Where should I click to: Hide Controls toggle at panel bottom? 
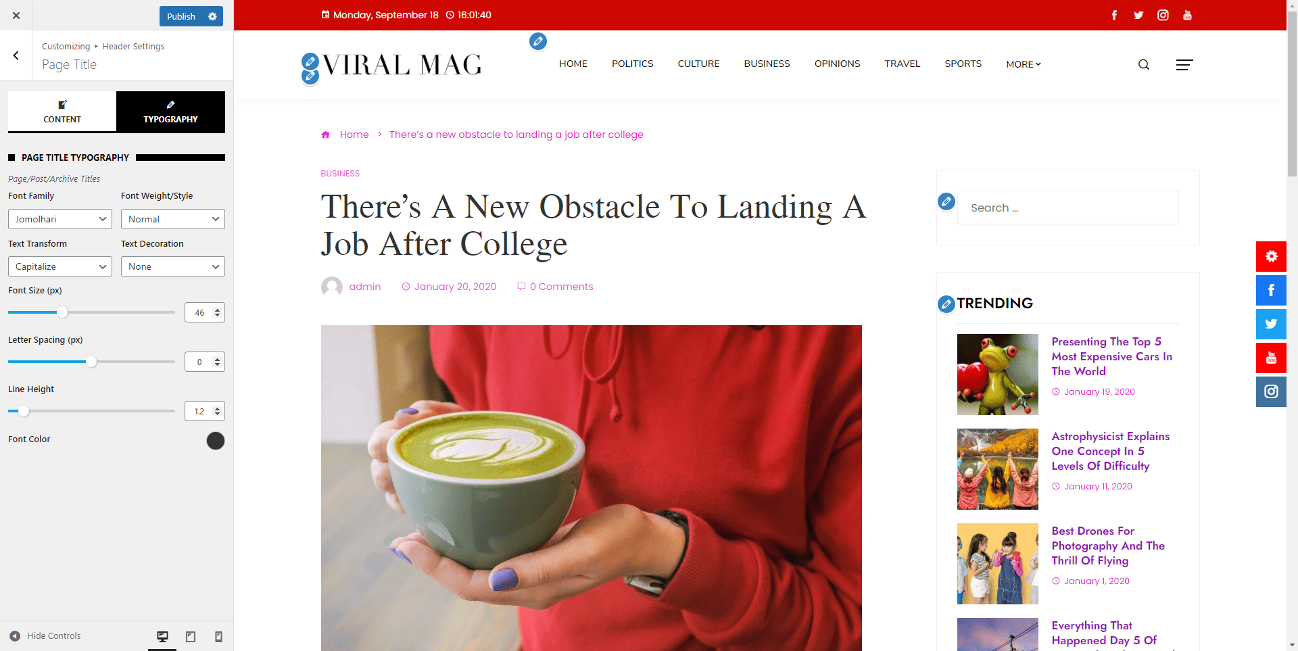point(45,636)
